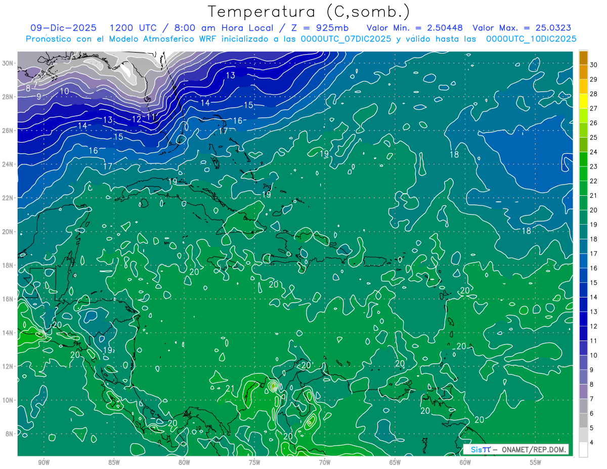Select the white 4 degree legend swatch
Viewport: 607px width, 469px height.
(583, 449)
